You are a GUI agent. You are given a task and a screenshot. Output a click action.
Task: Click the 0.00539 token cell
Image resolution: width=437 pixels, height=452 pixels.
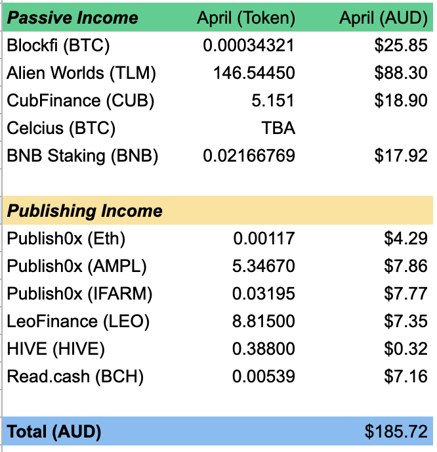(264, 376)
